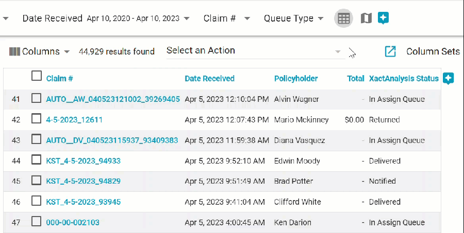Screen dimensions: 464x233
Task: Expand the Claim # filter dropdown
Action: point(247,19)
